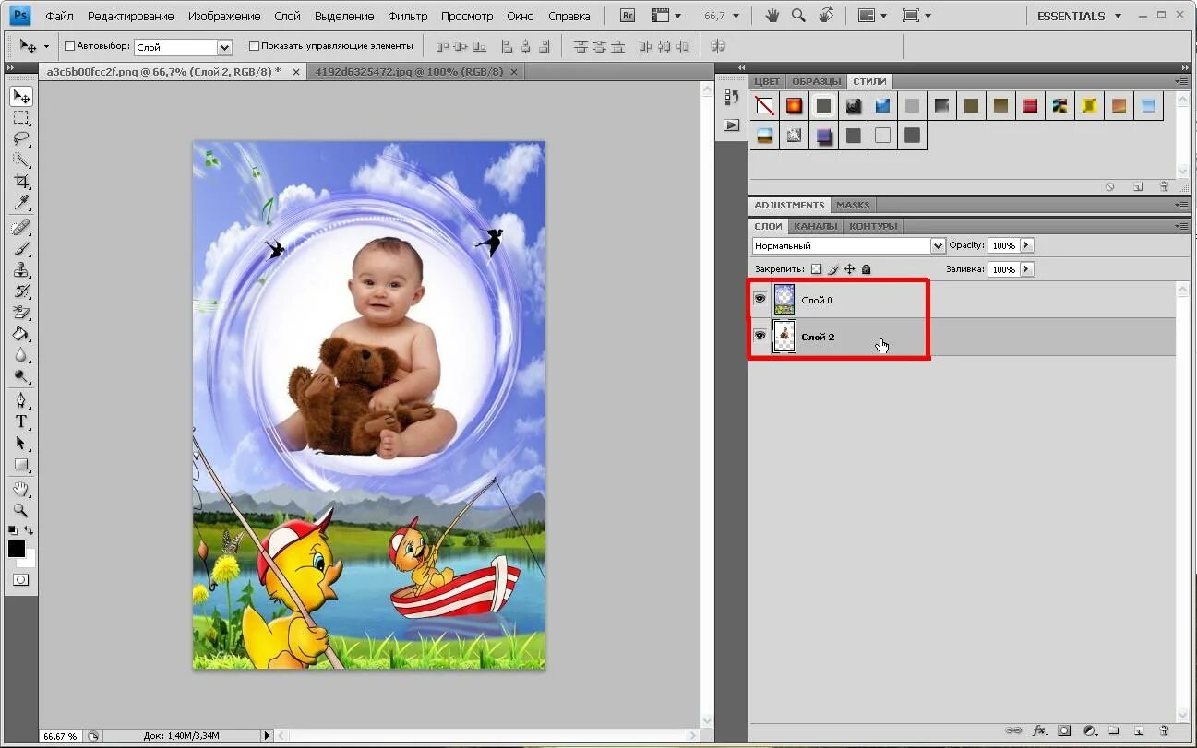Open the Layers panel options menu
The width and height of the screenshot is (1197, 748).
[x=1181, y=226]
